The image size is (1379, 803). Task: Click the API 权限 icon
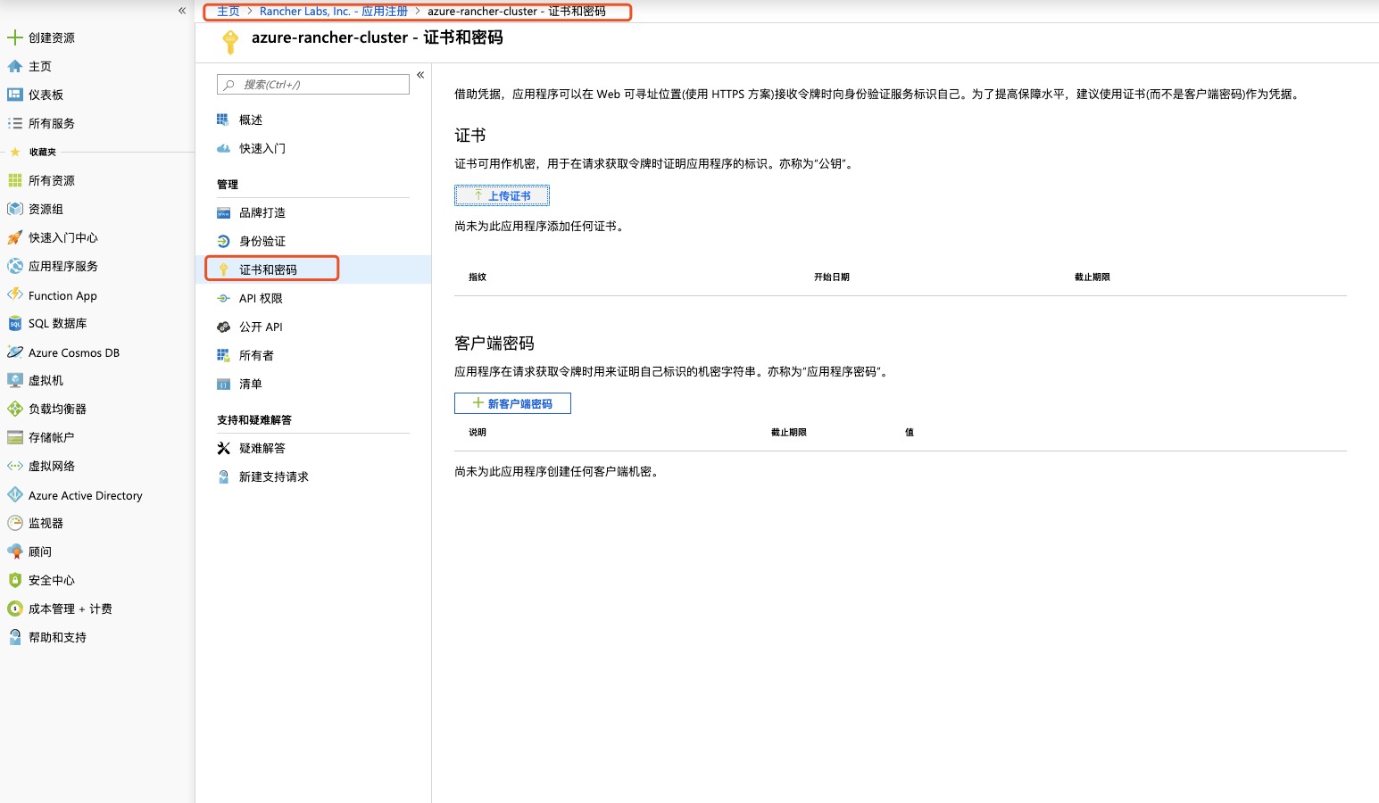[223, 298]
